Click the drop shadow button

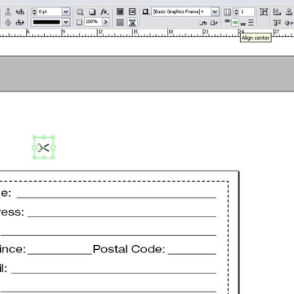pos(93,12)
